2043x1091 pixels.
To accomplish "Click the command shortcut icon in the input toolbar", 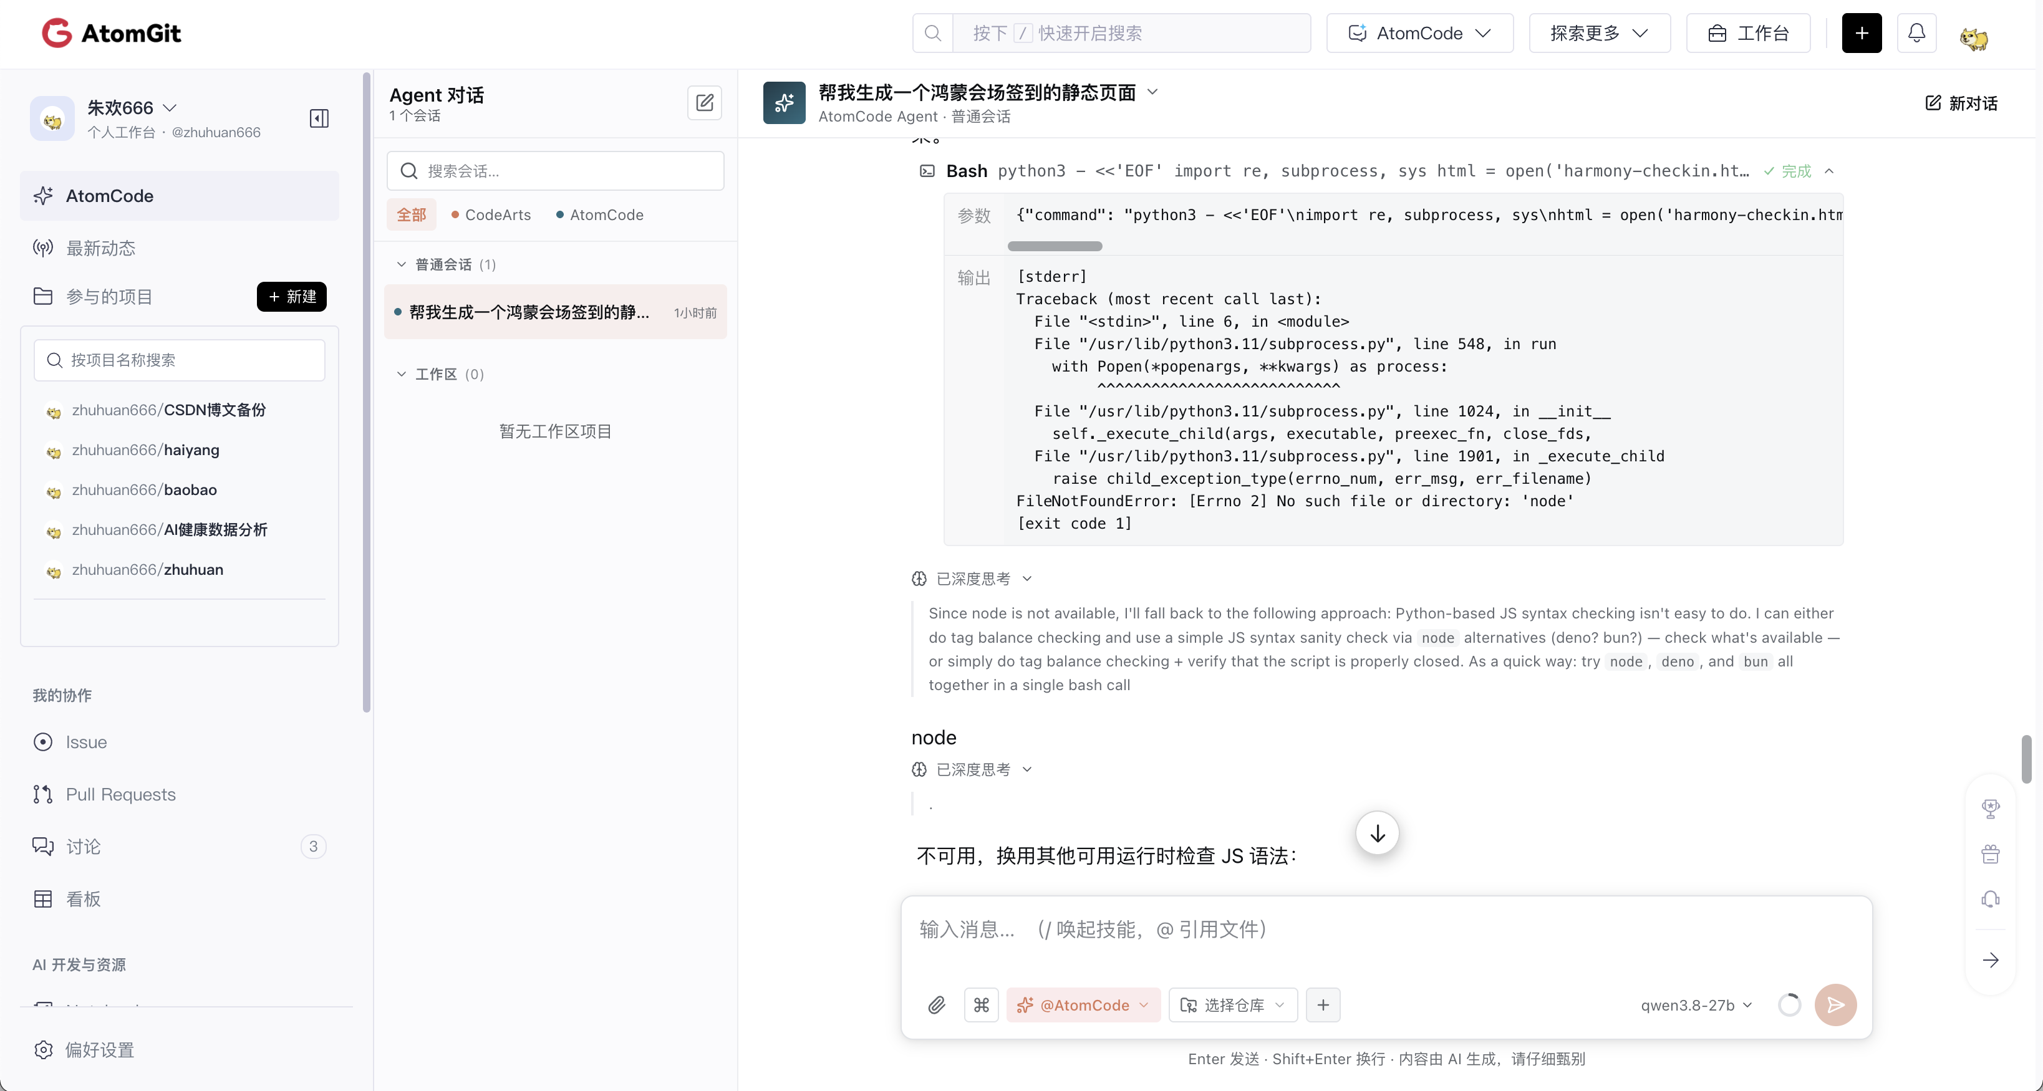I will point(981,1006).
